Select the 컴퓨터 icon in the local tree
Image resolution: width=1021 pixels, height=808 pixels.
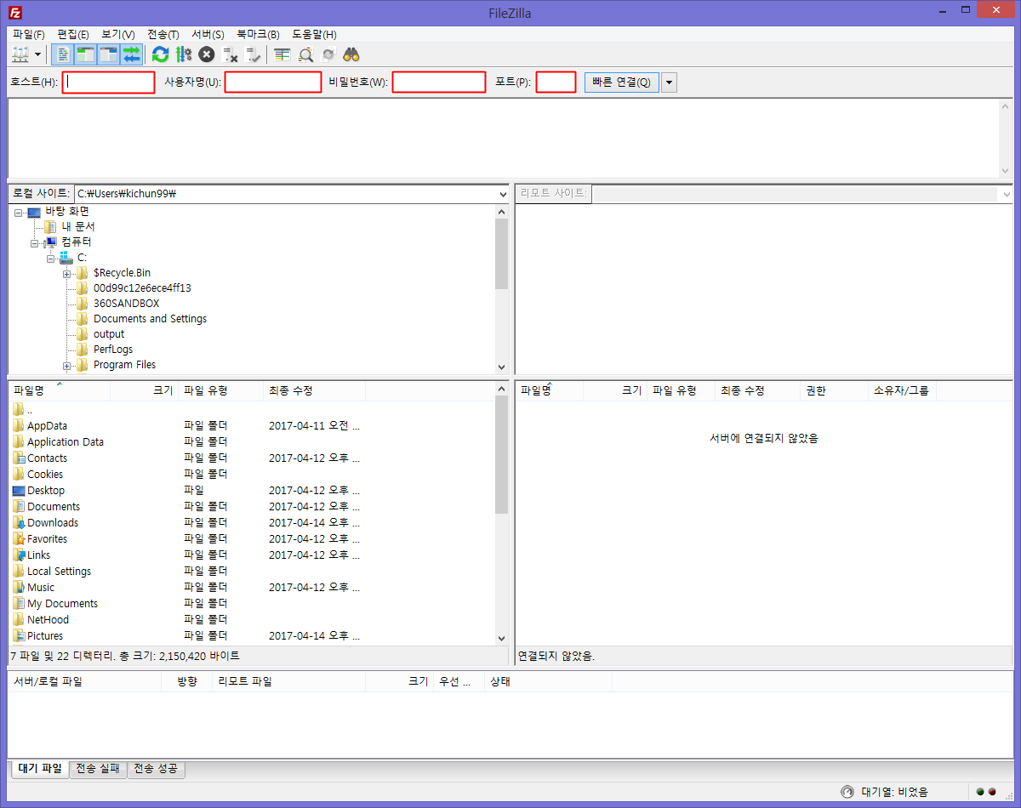click(50, 242)
